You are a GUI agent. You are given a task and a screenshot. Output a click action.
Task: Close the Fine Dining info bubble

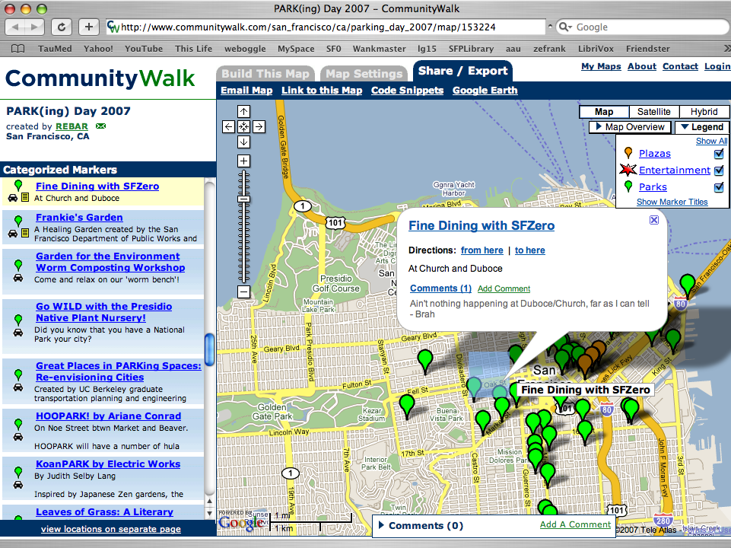[653, 220]
